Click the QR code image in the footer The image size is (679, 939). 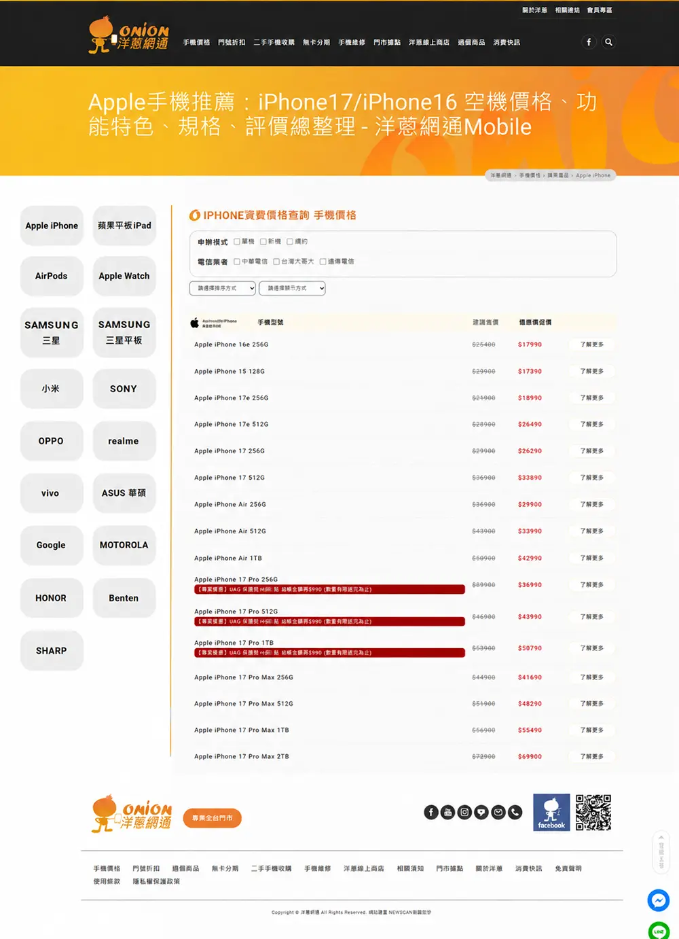pyautogui.click(x=593, y=813)
